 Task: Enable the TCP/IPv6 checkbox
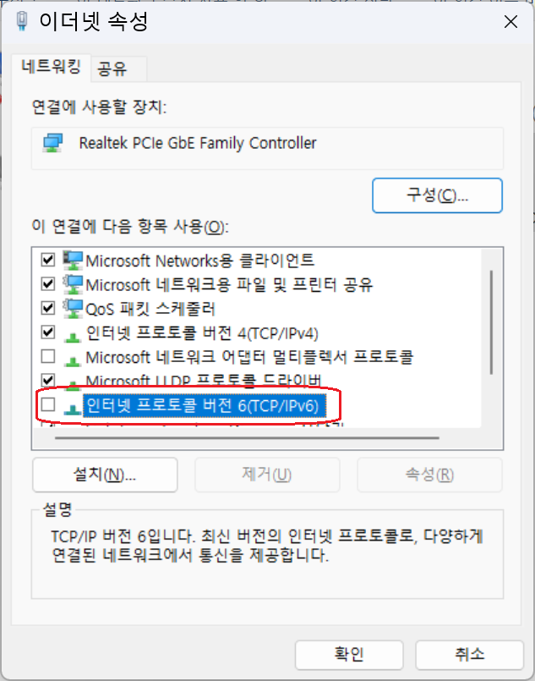tap(47, 404)
